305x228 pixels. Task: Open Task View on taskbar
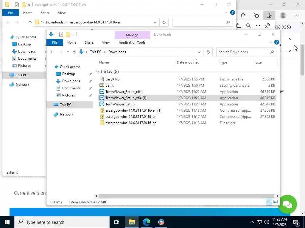pyautogui.click(x=117, y=222)
